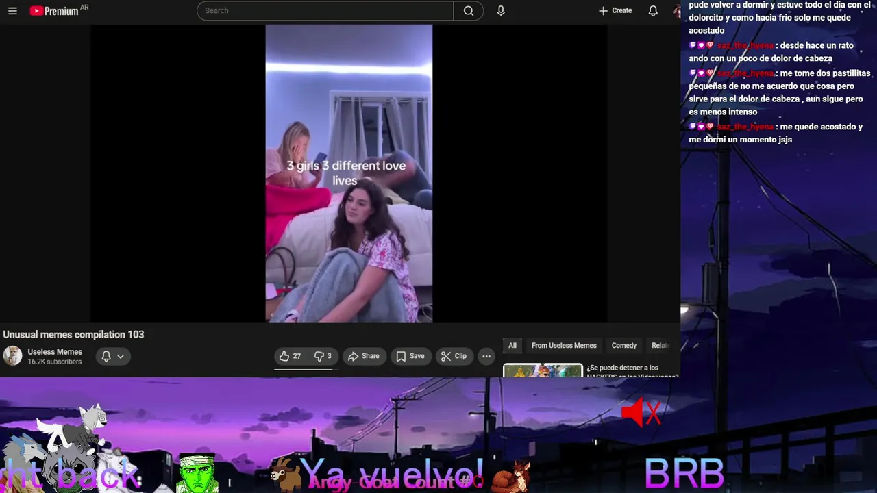Click the 16.2K subscribers count text
877x493 pixels.
coord(55,362)
